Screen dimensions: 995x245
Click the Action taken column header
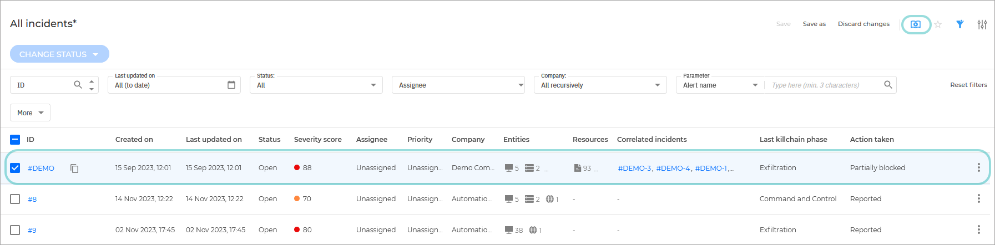click(x=872, y=140)
